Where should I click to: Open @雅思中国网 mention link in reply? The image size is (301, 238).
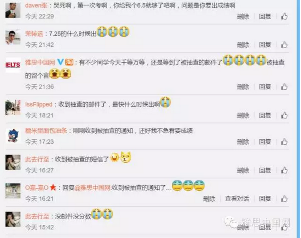pyautogui.click(x=93, y=187)
